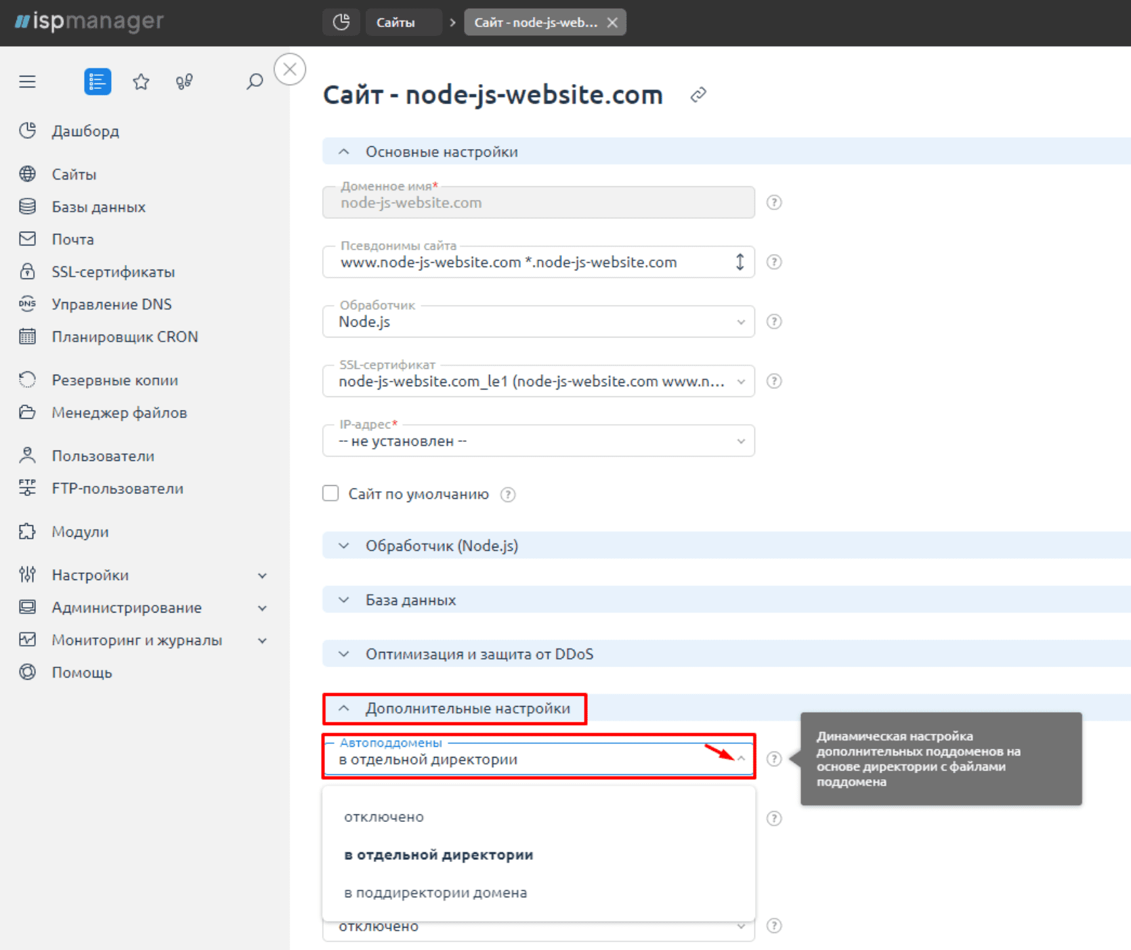This screenshot has width=1131, height=950.
Task: Select в поддиректории домена option
Action: coord(538,893)
